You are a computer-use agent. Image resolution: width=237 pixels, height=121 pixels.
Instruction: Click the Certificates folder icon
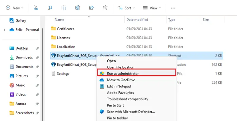click(53, 28)
